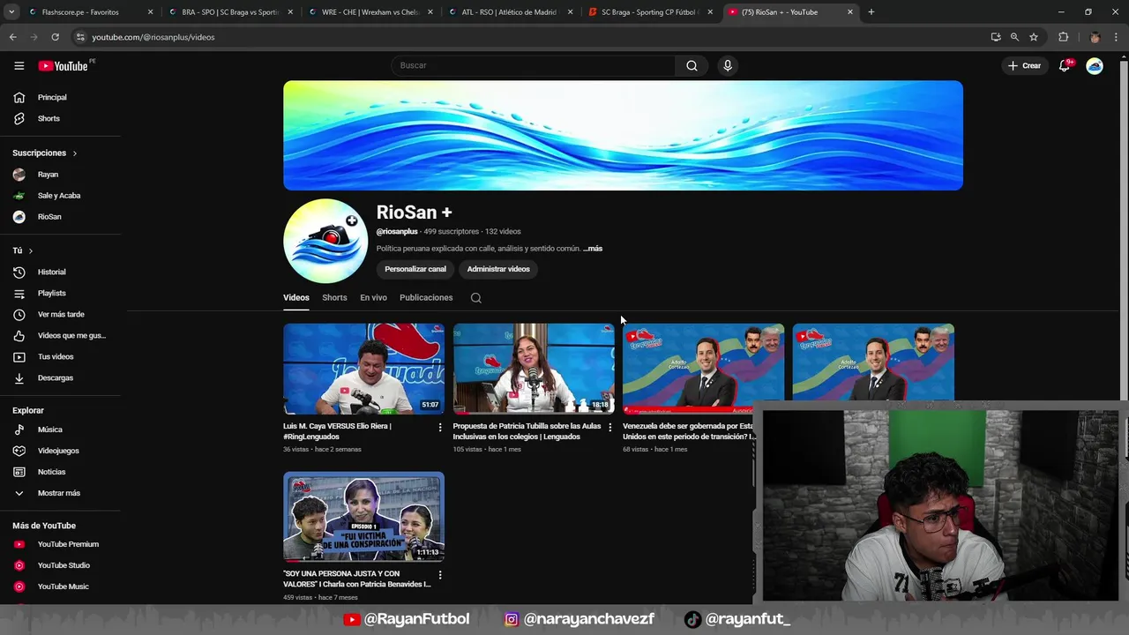Select the Shorts channel tab
Screen dimensions: 1129x635
pyautogui.click(x=334, y=298)
